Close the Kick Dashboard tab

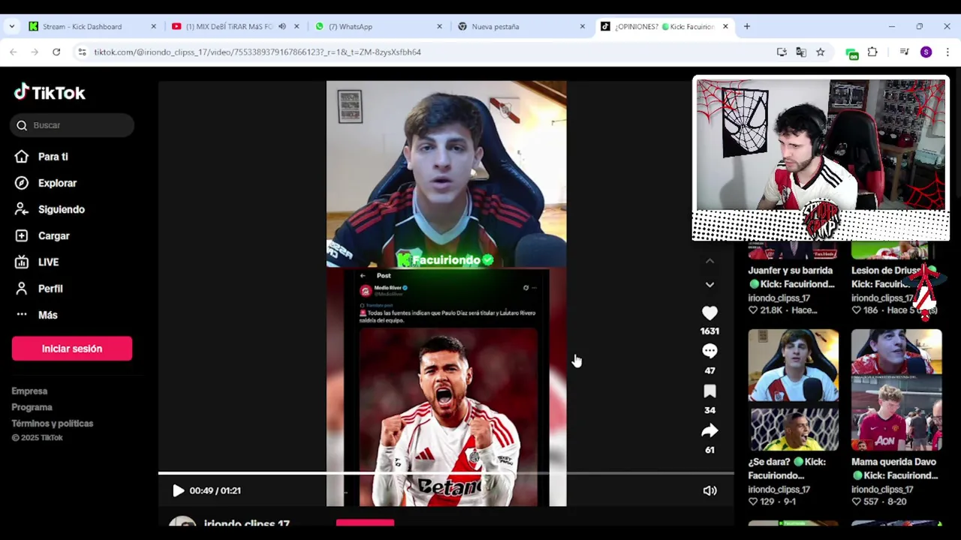tap(153, 26)
